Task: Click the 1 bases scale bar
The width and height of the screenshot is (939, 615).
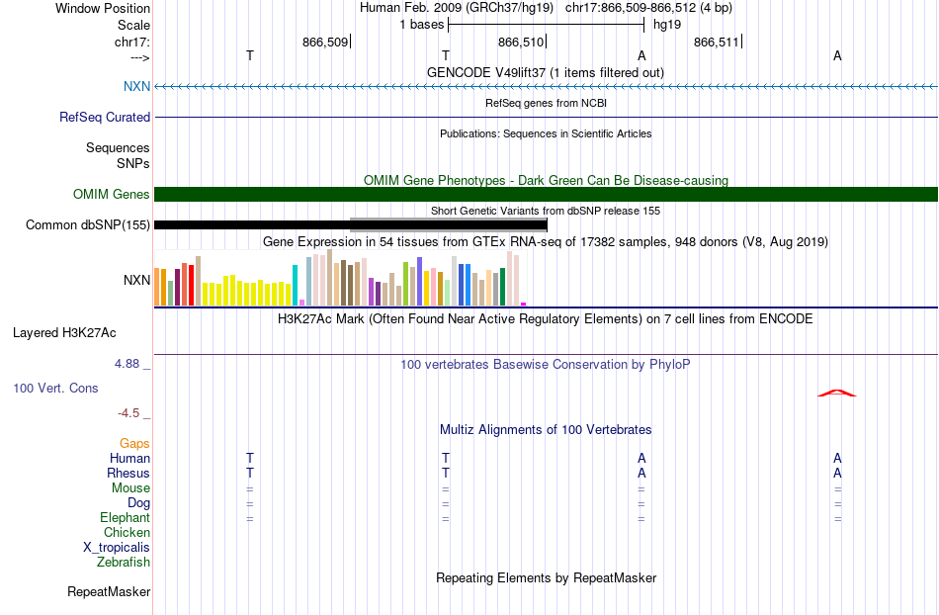Action: tap(546, 25)
